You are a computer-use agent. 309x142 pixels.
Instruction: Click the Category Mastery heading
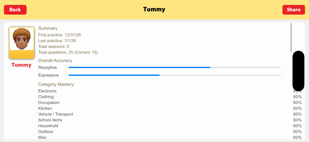coord(56,84)
